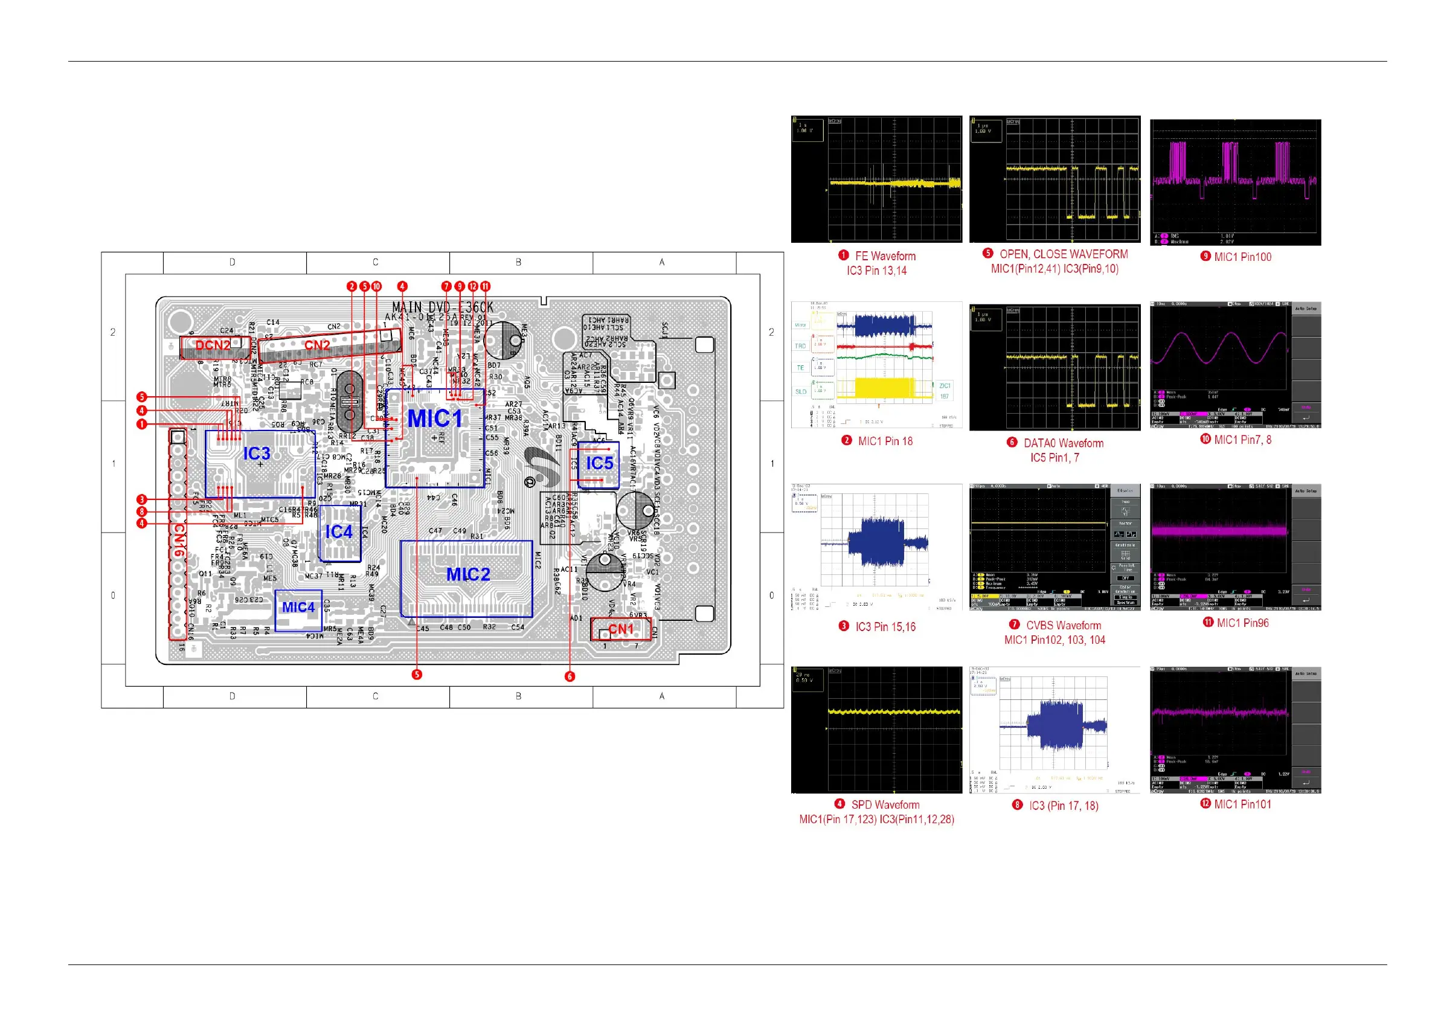This screenshot has width=1438, height=1017.
Task: Click the 'OPEN, CLOSE WAVEFORM' caption label
Action: point(1063,254)
